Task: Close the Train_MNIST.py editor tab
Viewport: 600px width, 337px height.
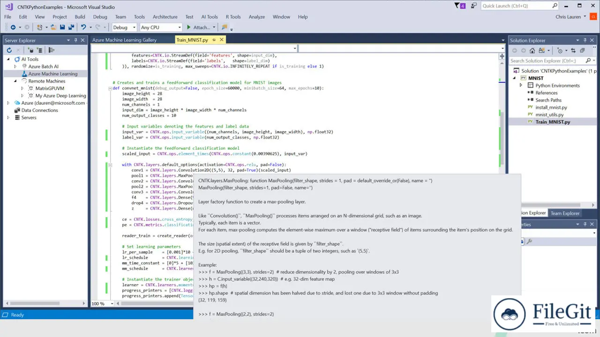Action: [x=222, y=40]
